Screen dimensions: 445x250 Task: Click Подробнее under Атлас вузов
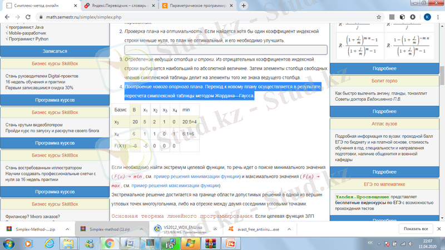(x=384, y=172)
